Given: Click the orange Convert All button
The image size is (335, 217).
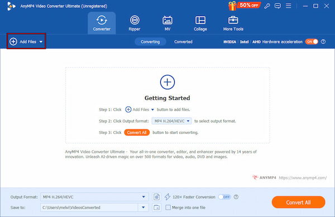Looking at the screenshot, I should [x=298, y=202].
